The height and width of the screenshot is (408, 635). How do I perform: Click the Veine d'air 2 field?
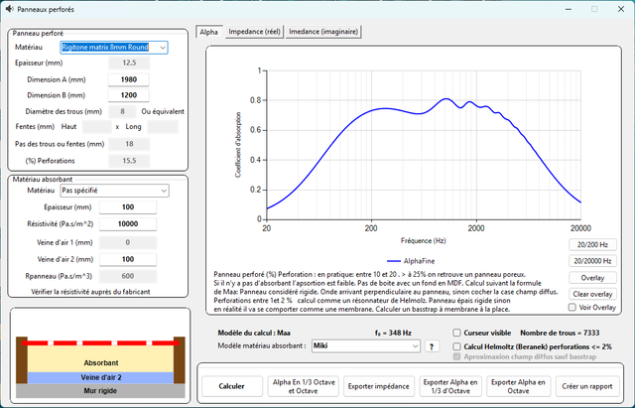point(128,259)
